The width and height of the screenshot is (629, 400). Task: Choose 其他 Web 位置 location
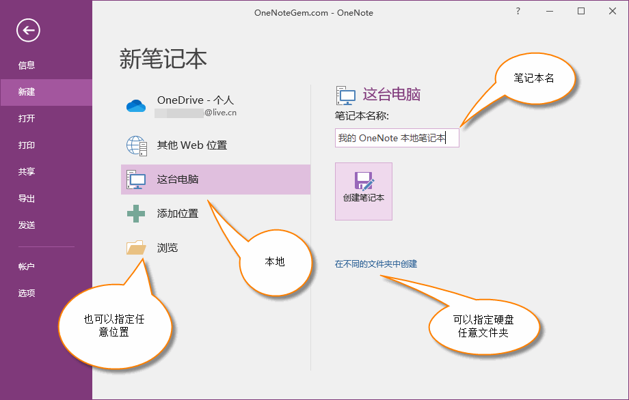(x=192, y=145)
